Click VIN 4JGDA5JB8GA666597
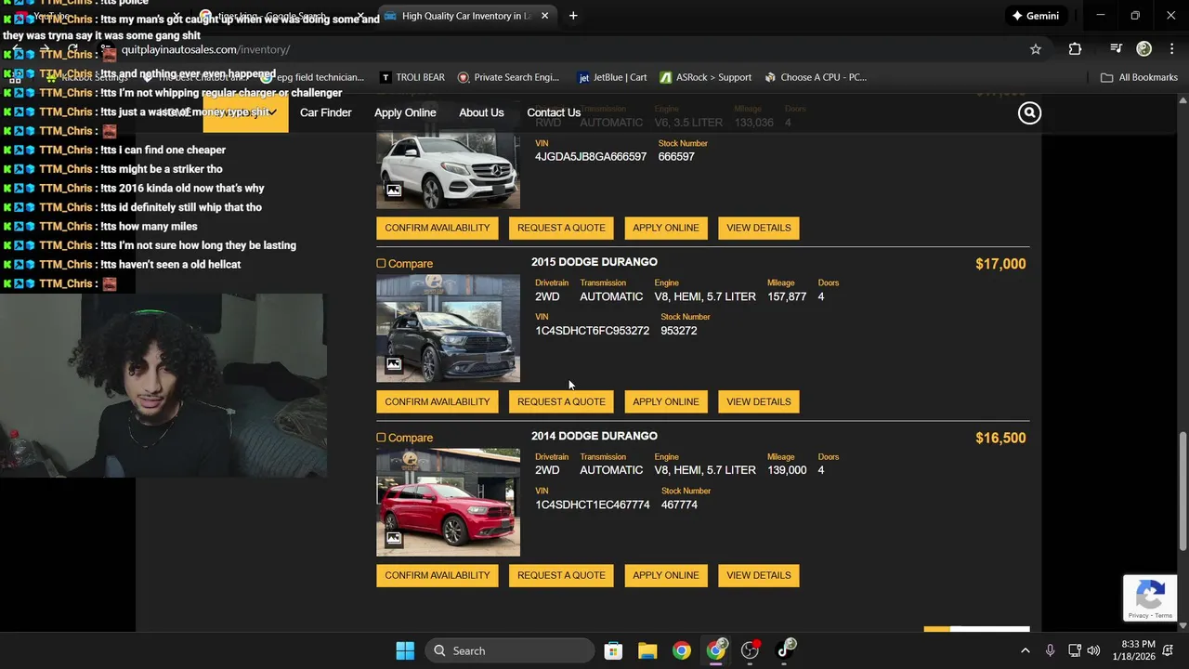The width and height of the screenshot is (1189, 669). coord(591,157)
